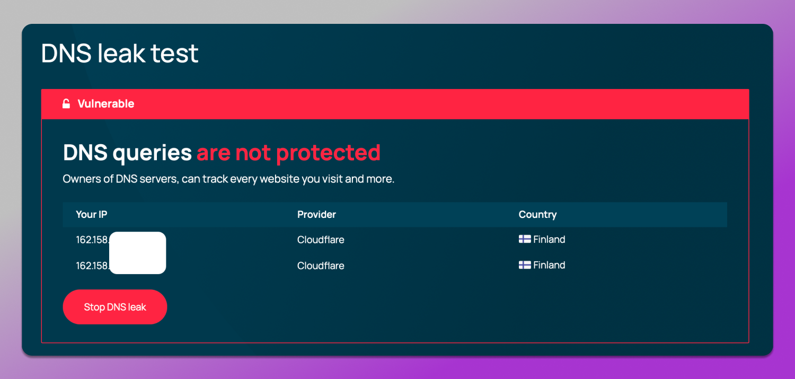
Task: Click the flag beside the bottom Finland label
Action: 524,265
